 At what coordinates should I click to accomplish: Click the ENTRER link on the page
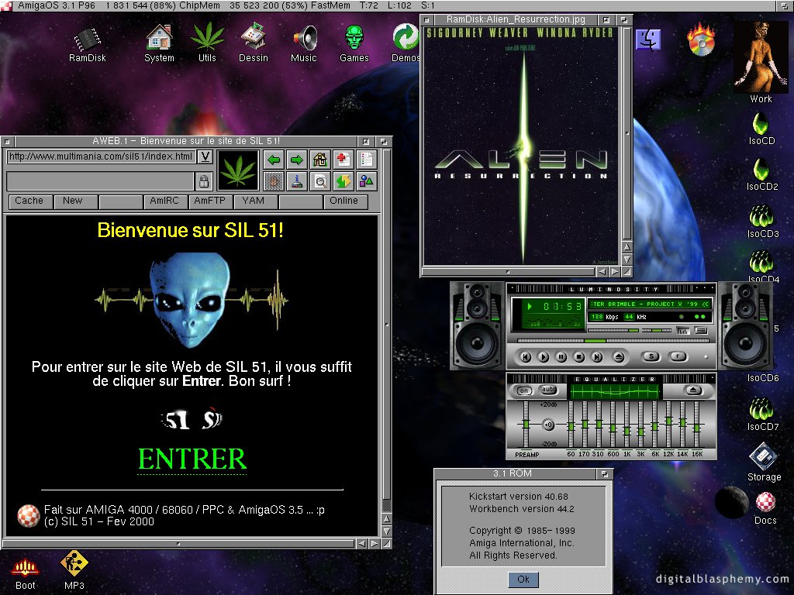192,459
